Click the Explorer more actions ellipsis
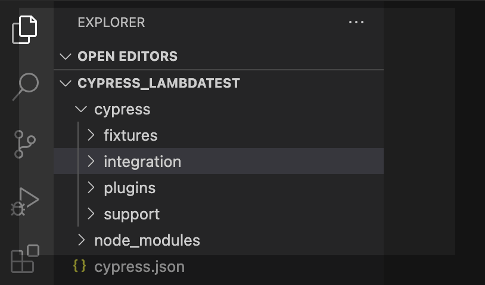This screenshot has width=485, height=285. [x=356, y=23]
